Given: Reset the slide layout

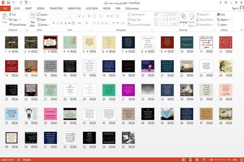Looking at the screenshot, I should [x=41, y=19].
